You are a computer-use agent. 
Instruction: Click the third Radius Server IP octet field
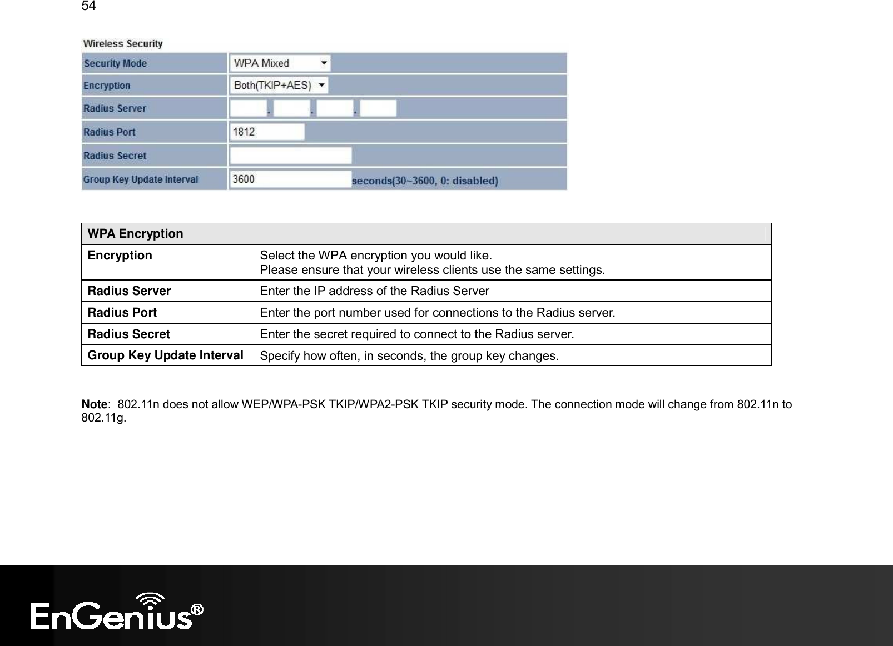tap(335, 108)
